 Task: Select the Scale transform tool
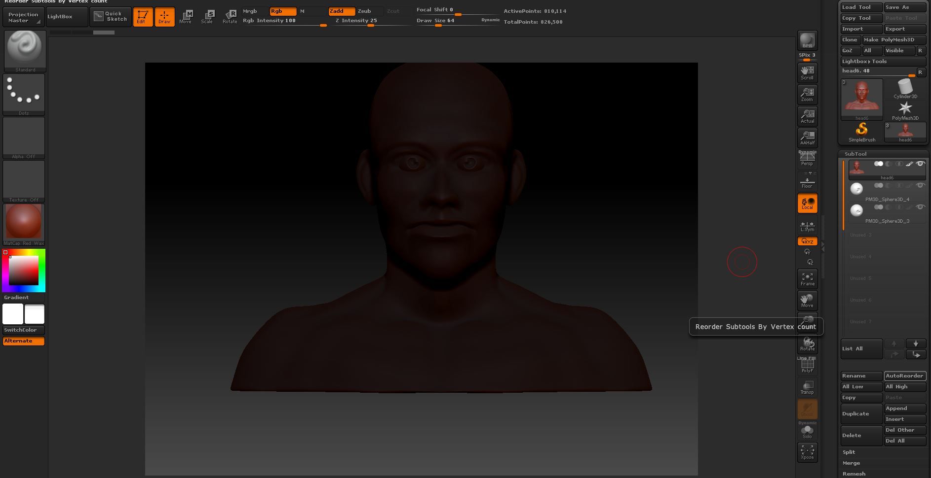click(x=207, y=17)
